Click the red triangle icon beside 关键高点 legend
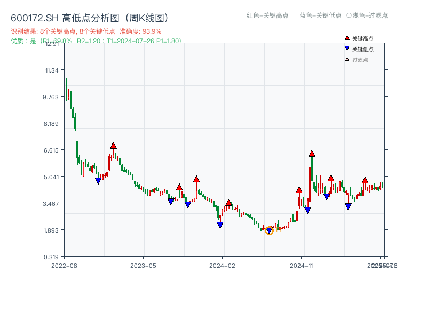 tap(346, 38)
